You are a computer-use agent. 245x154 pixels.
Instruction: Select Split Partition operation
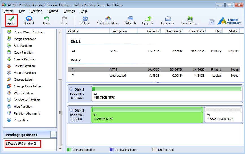click(19, 46)
